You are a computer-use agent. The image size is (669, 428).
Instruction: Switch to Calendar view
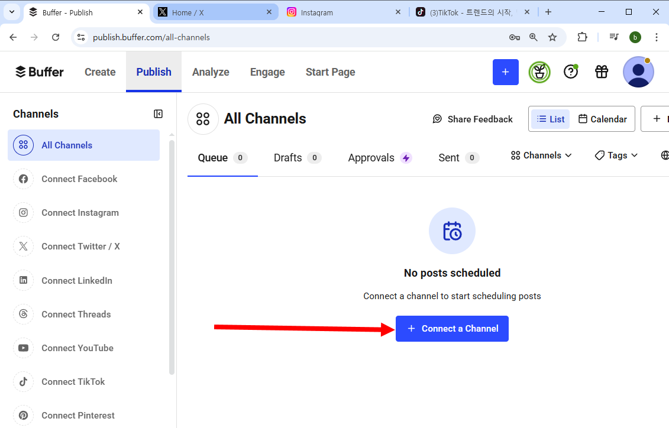[x=602, y=119]
